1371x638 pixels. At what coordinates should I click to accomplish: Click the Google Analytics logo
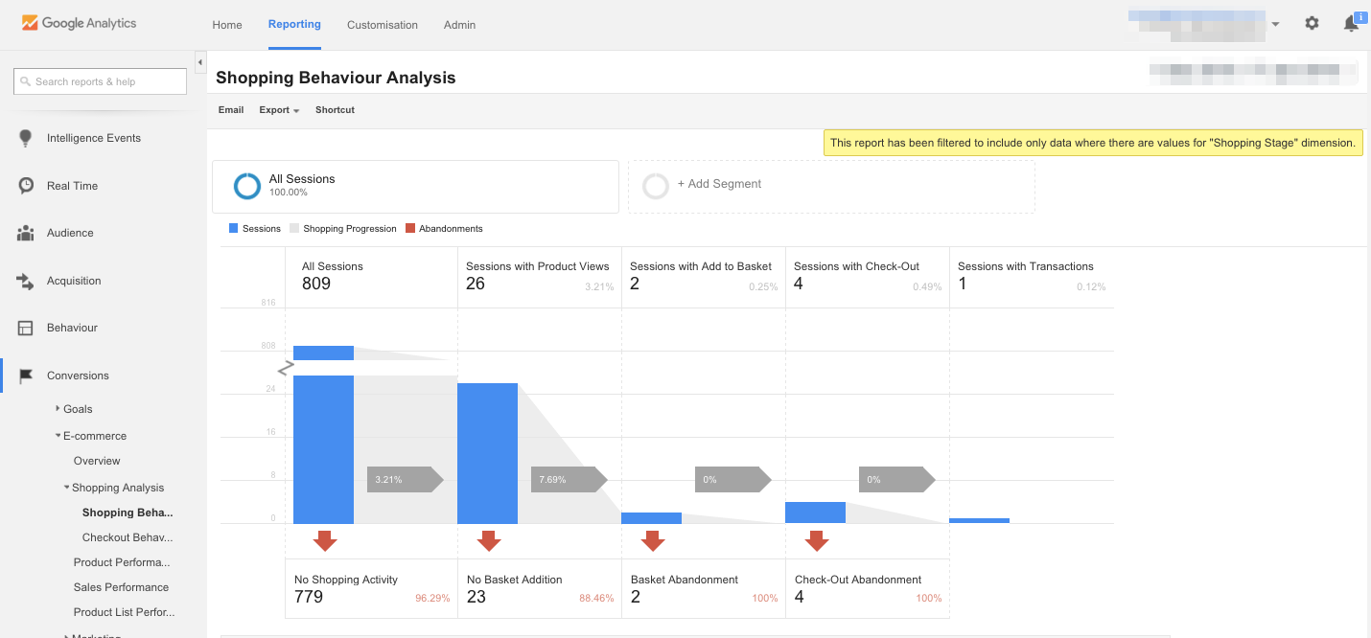77,23
